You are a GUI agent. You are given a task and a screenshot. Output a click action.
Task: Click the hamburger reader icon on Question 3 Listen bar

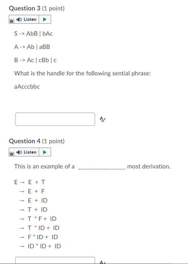[11, 21]
